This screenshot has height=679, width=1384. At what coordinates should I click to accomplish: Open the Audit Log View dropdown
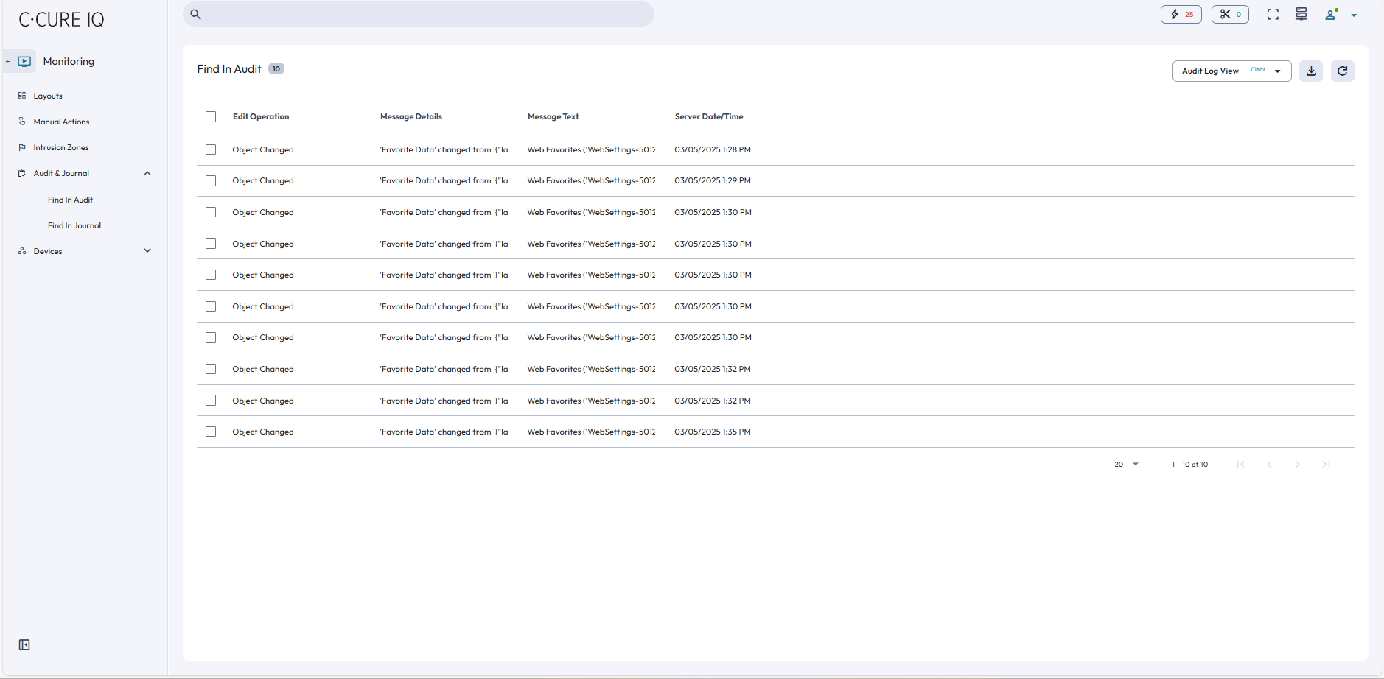pos(1278,71)
